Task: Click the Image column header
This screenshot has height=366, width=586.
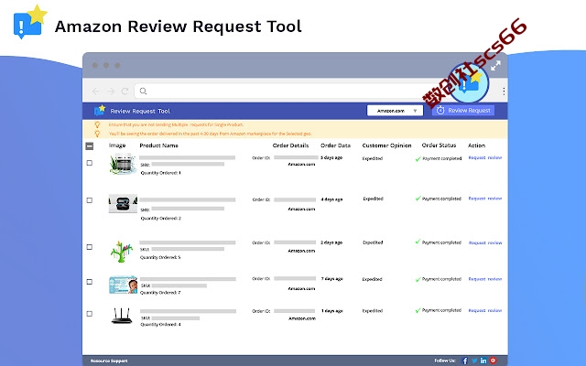Action: pos(117,145)
